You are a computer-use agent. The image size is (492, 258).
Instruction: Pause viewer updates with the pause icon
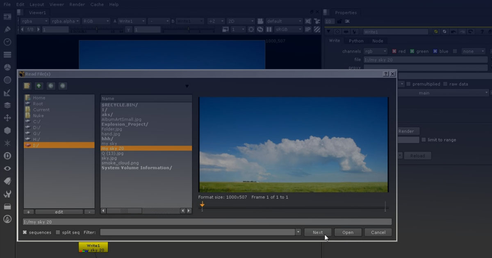tap(269, 29)
